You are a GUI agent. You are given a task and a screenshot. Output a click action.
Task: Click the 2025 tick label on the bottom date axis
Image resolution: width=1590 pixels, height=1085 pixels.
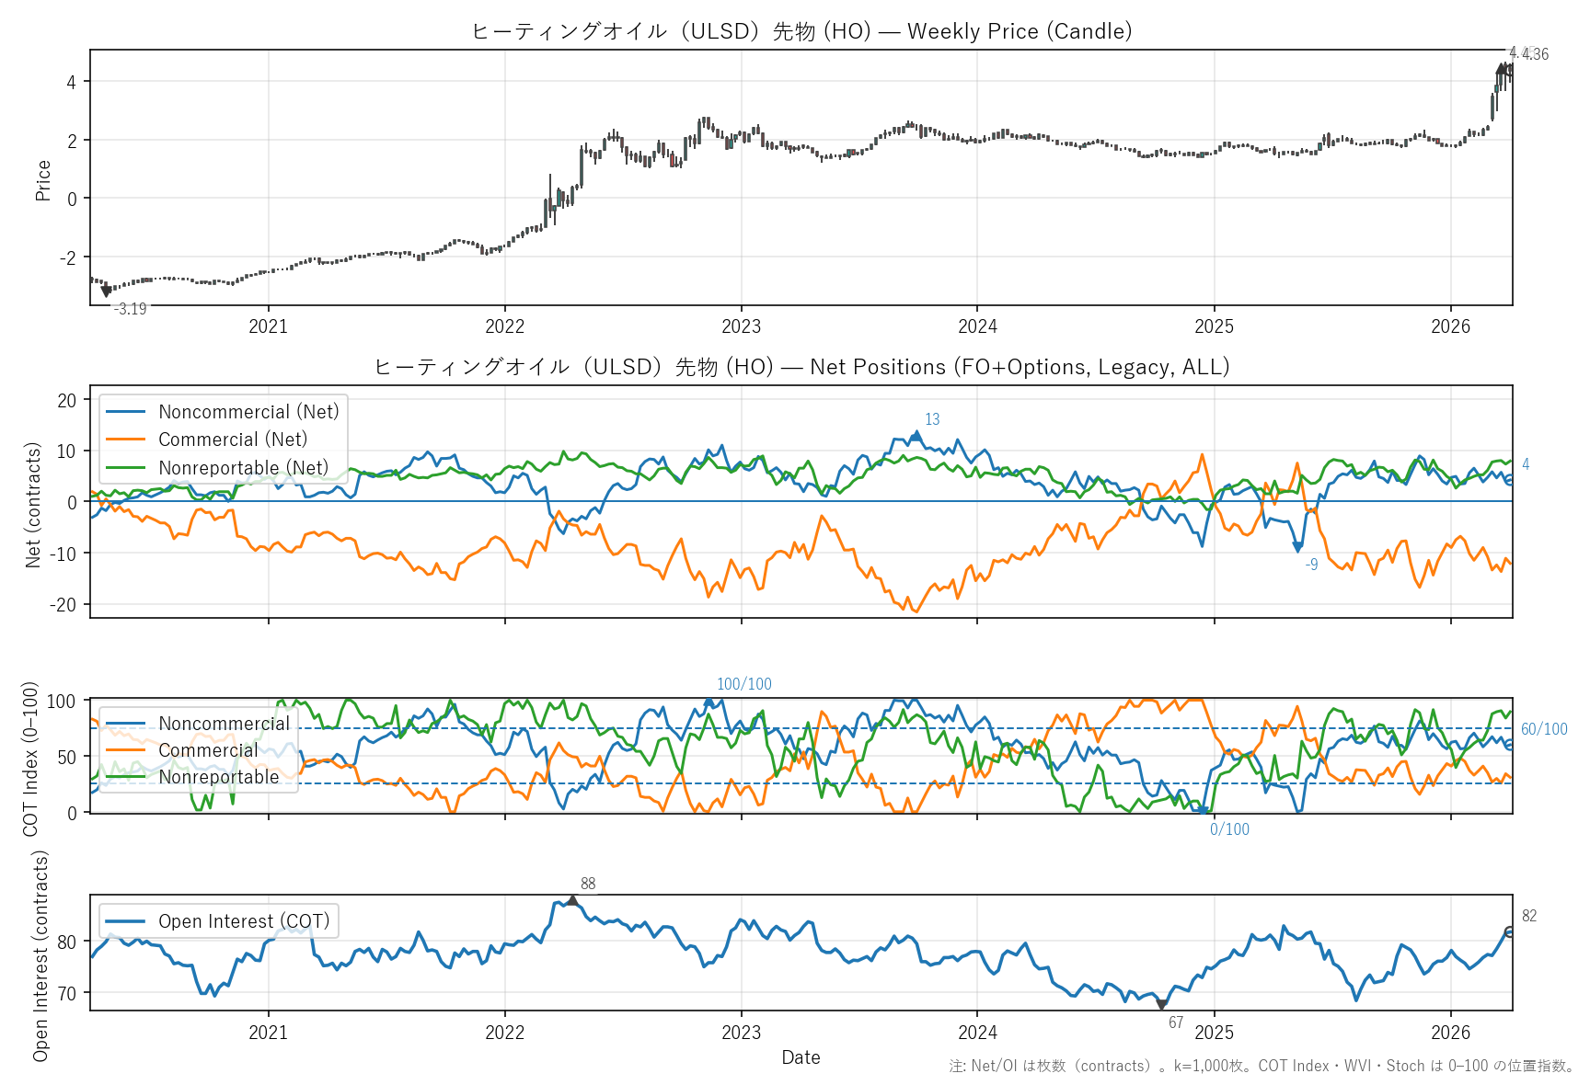1214,1033
